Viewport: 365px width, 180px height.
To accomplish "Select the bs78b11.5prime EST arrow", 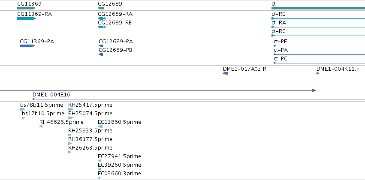I will tap(23, 109).
